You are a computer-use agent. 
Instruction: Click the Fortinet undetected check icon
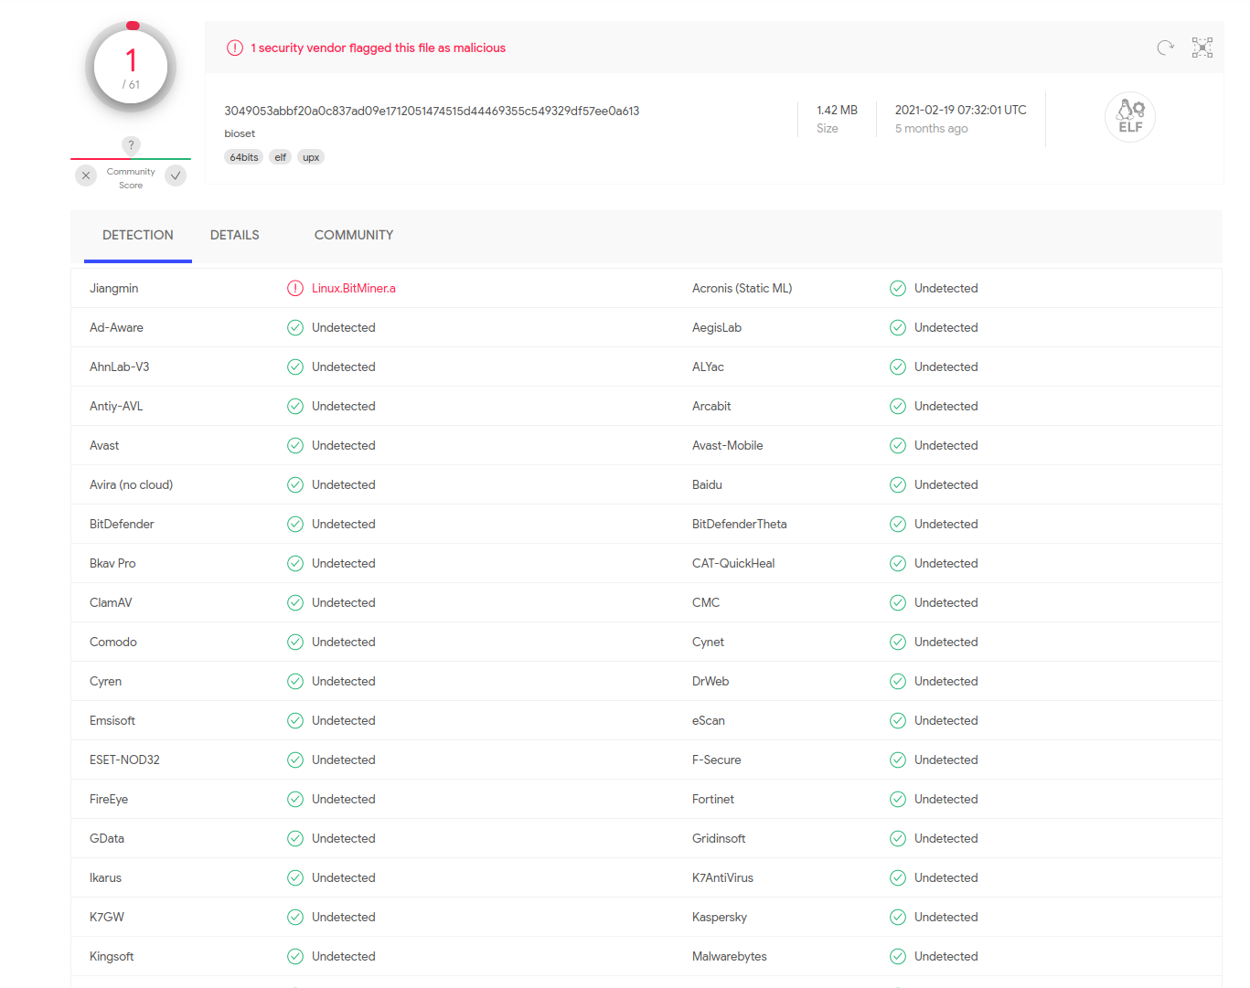click(898, 799)
